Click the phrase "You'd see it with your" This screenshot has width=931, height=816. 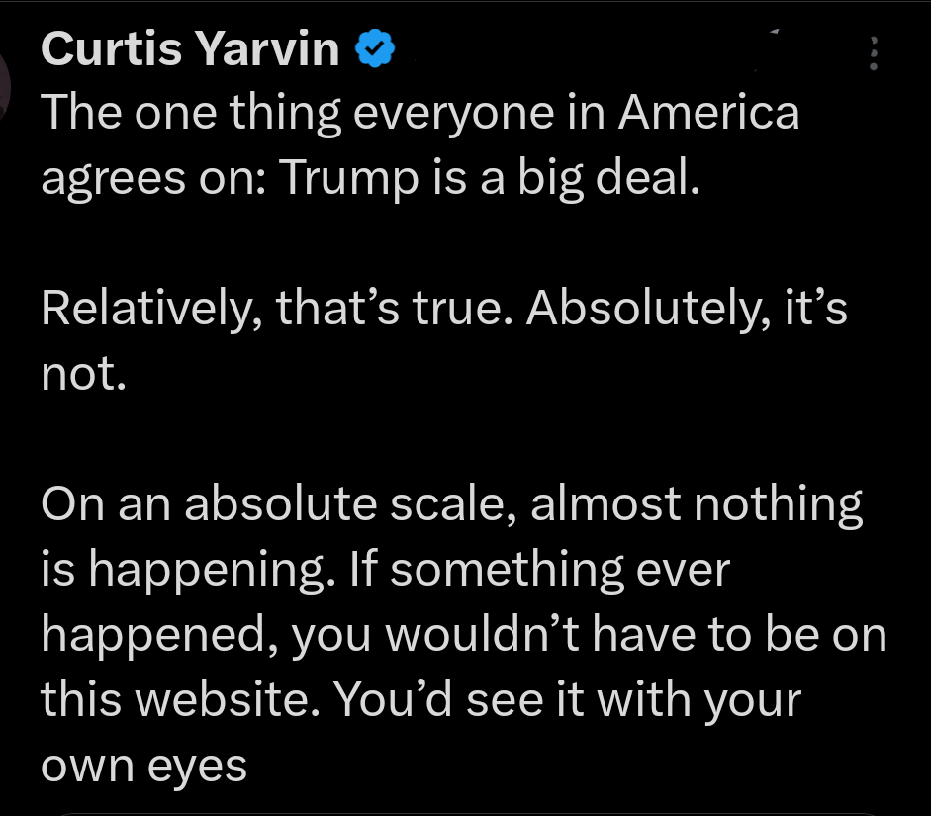coord(566,700)
